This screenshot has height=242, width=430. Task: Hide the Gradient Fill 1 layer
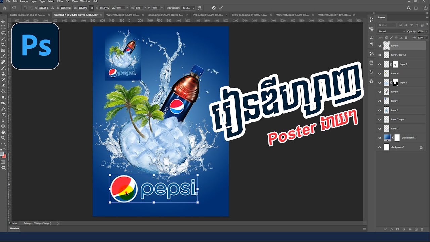(380, 138)
